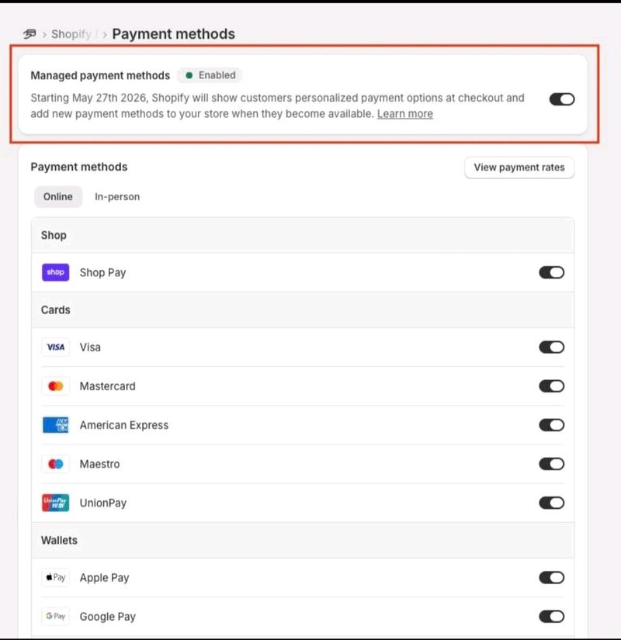Screen dimensions: 621x640
Task: Open View payment rates
Action: coord(519,168)
